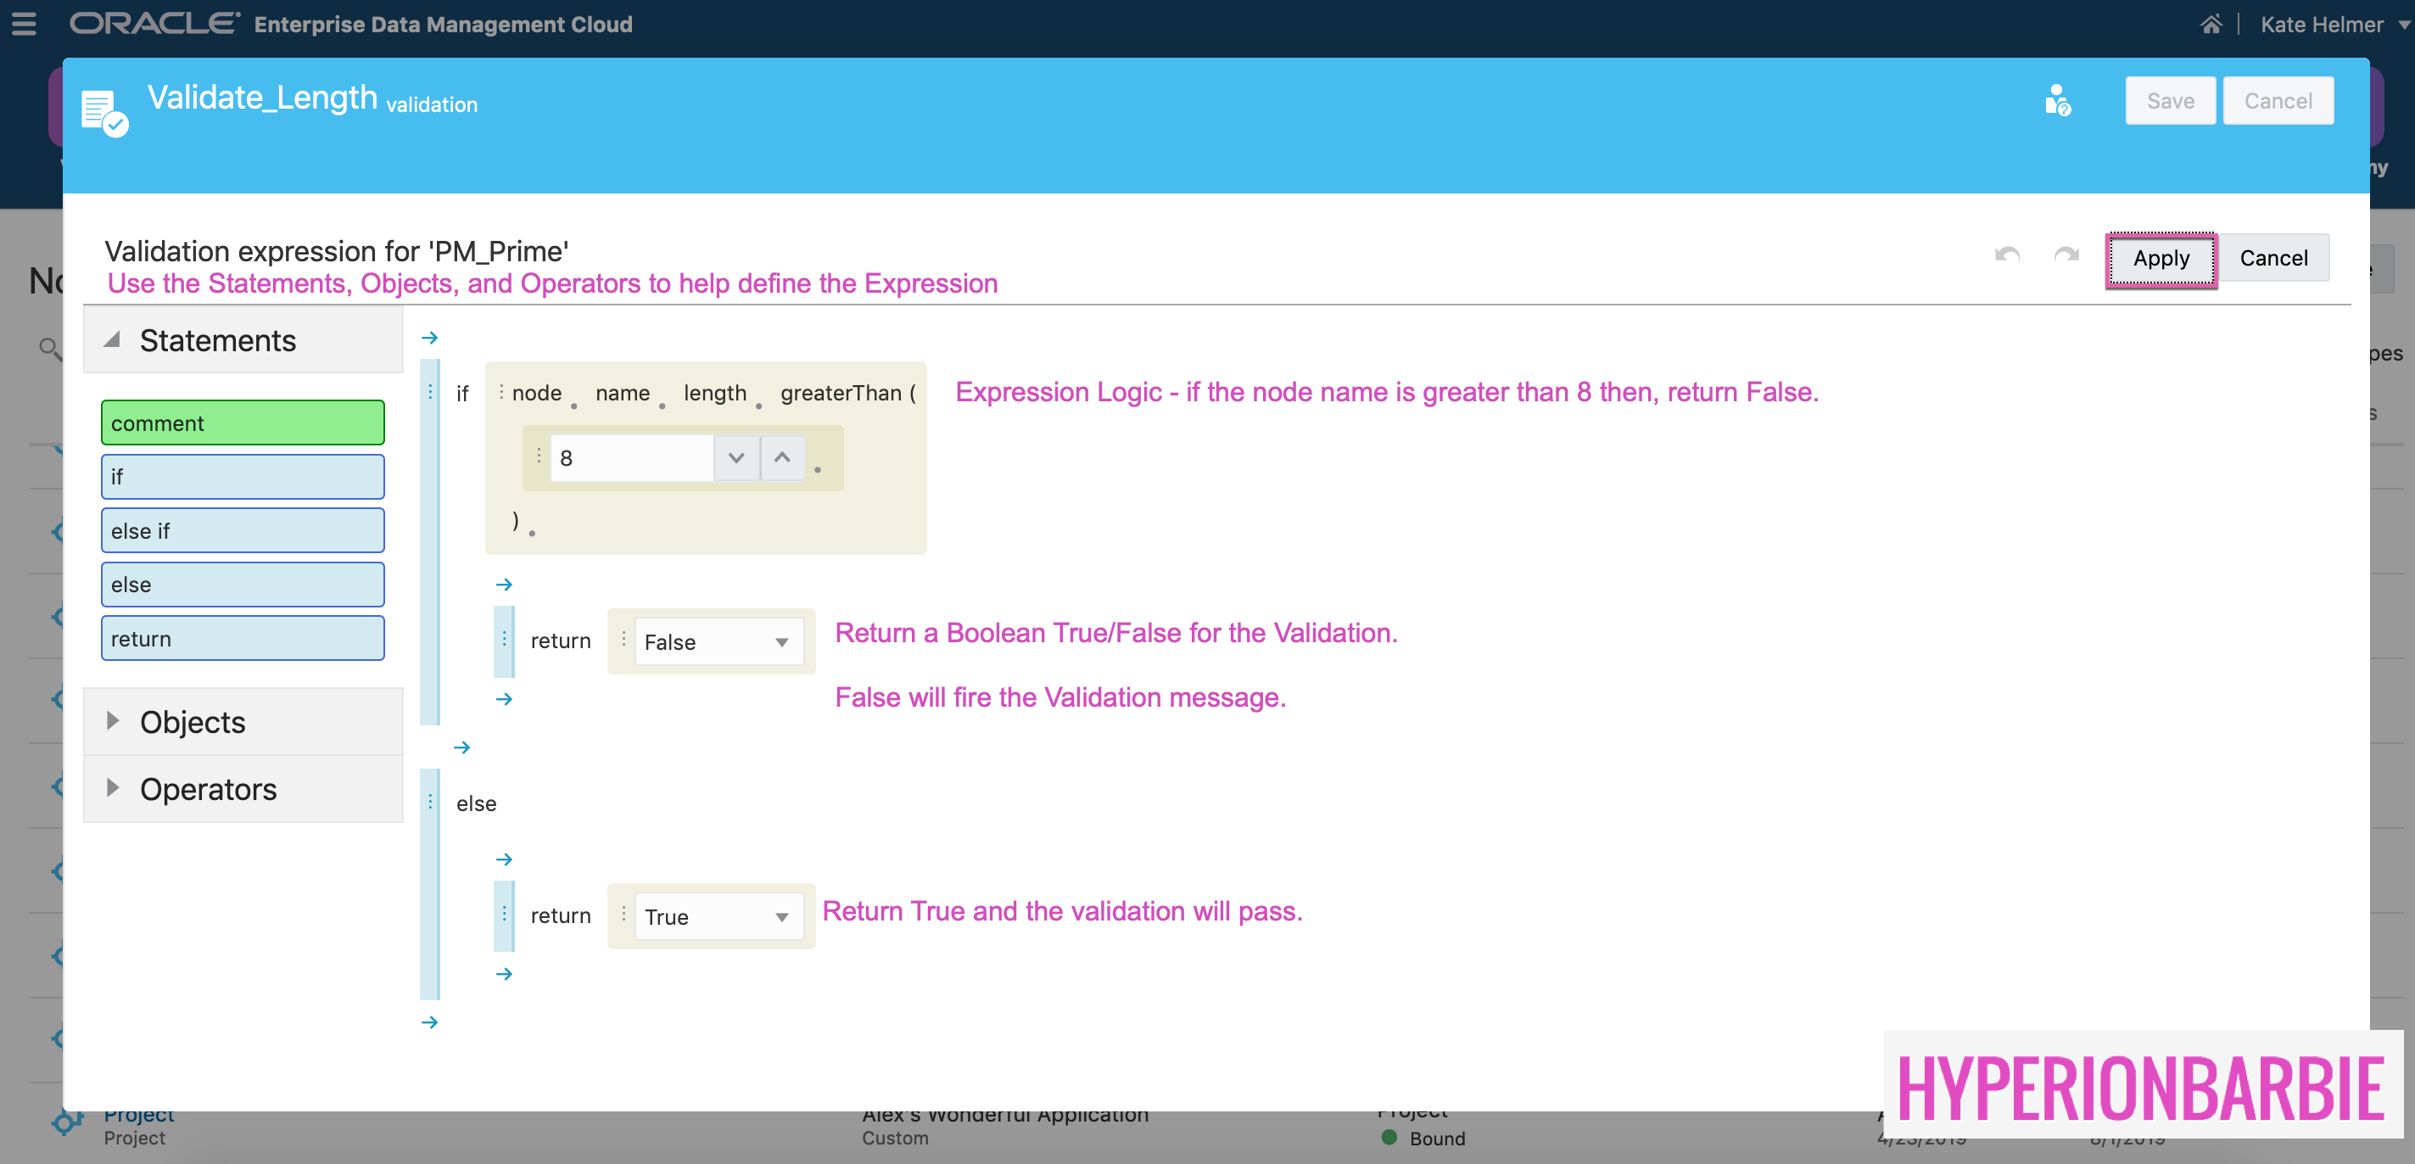2415x1164 pixels.
Task: Click the insertion arrow below the else block
Action: click(x=429, y=1022)
